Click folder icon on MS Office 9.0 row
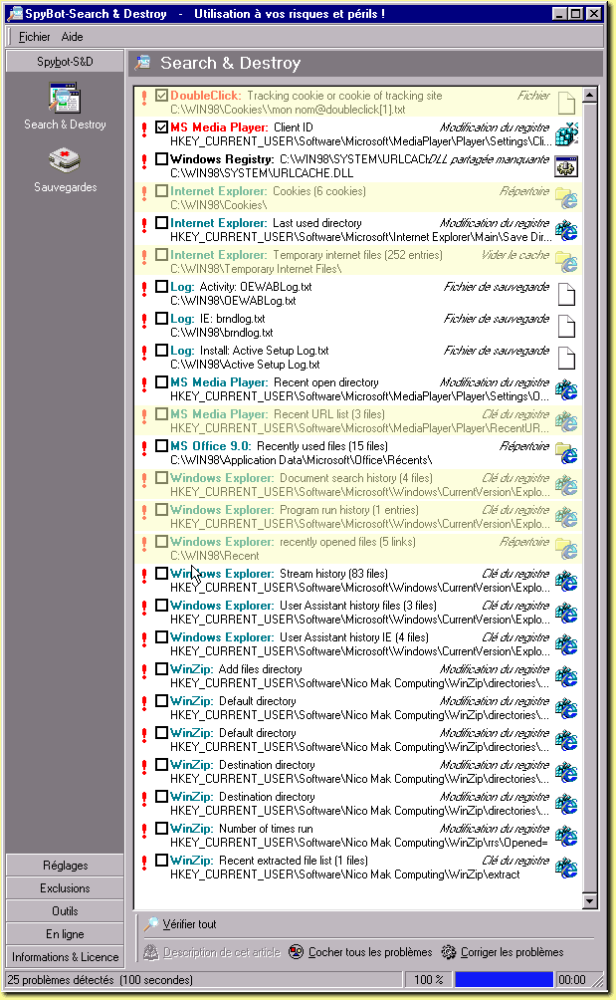The image size is (616, 1000). click(x=566, y=453)
